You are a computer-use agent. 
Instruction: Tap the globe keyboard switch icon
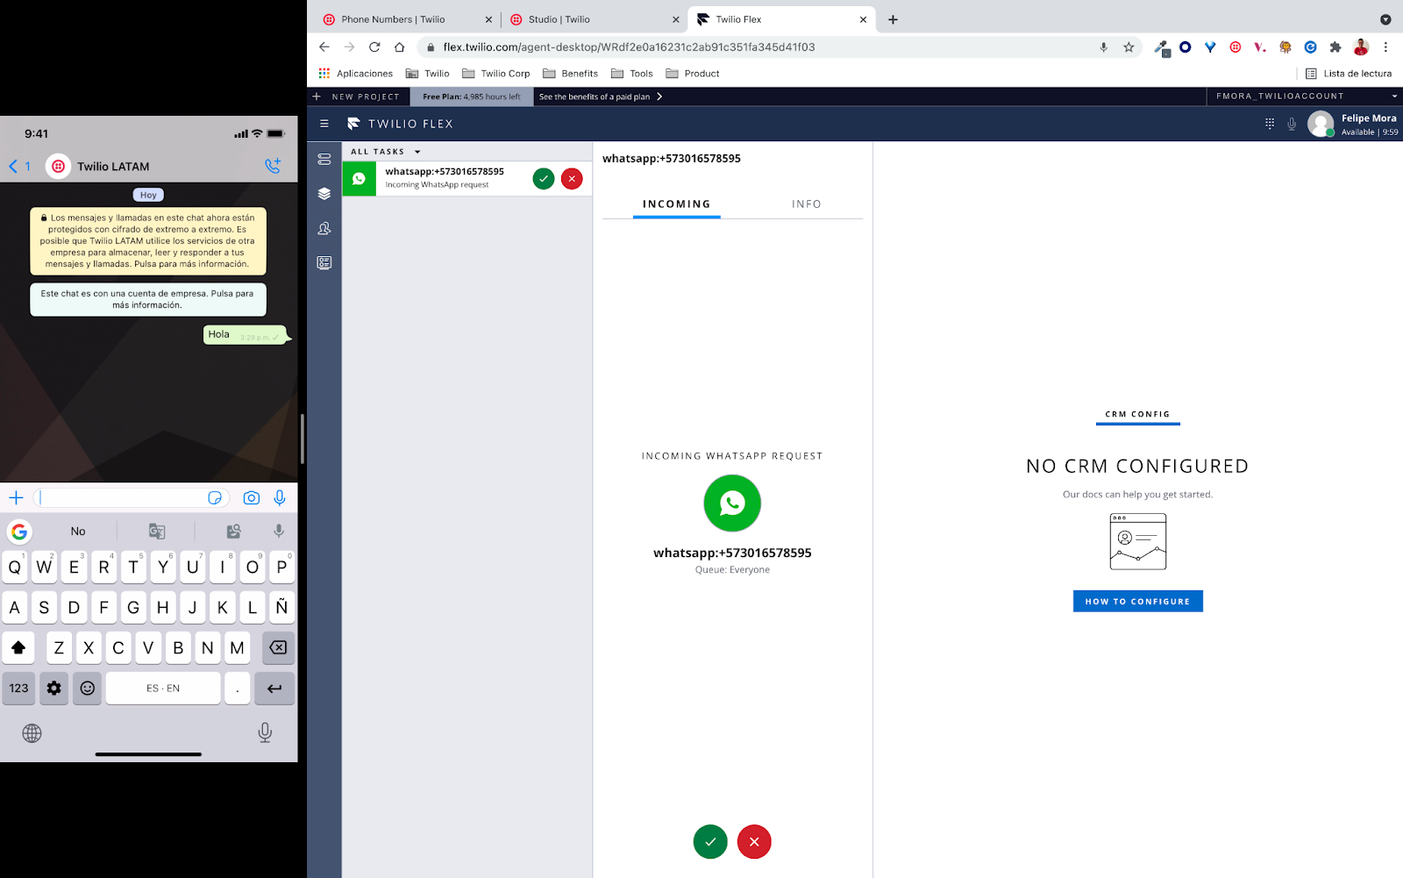pyautogui.click(x=32, y=733)
